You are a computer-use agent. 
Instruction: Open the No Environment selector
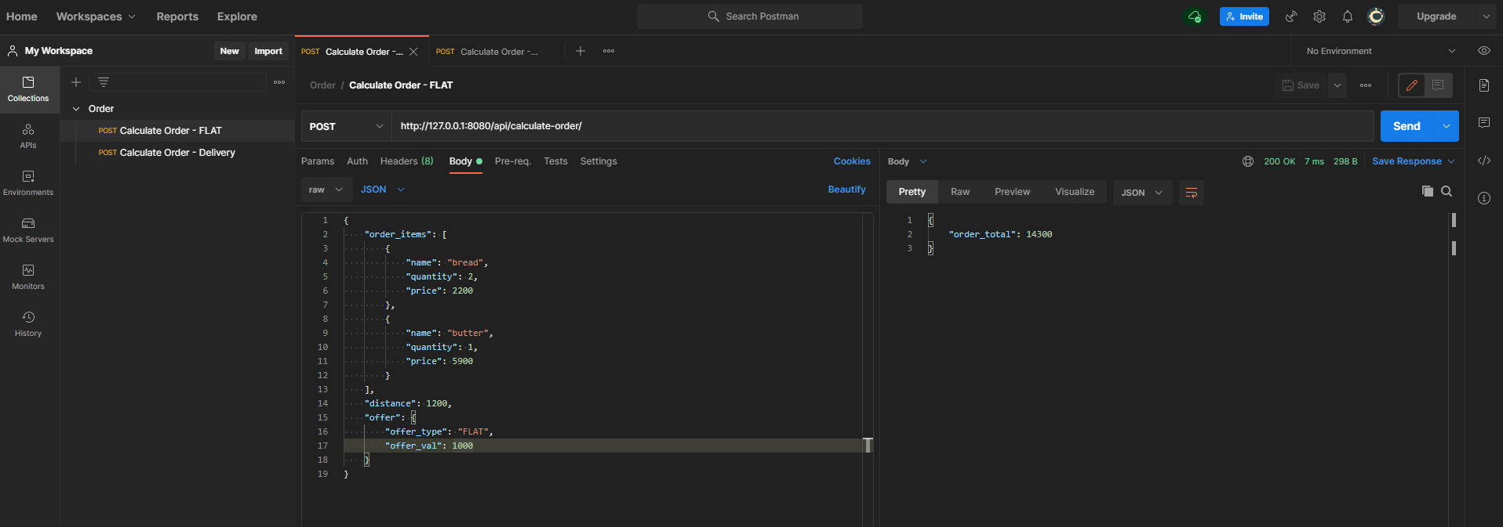(1380, 51)
